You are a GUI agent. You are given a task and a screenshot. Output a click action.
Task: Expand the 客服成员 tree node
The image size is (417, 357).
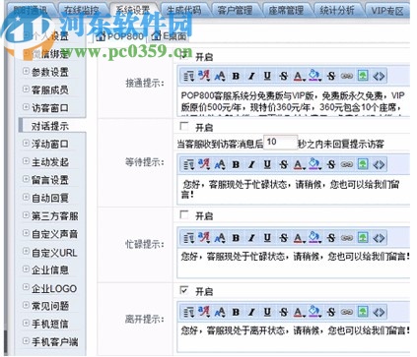point(26,89)
